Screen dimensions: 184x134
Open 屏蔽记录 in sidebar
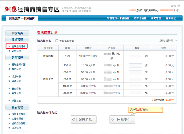[16, 128]
